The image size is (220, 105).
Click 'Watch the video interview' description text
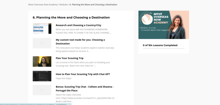click(85, 98)
